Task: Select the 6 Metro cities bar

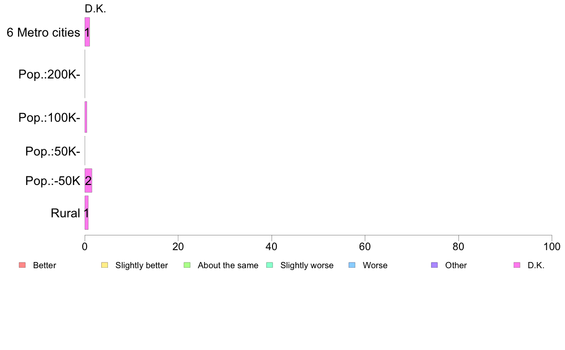Action: tap(87, 32)
